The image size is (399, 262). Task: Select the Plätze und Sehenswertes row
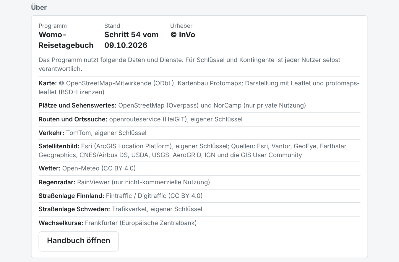pos(199,105)
